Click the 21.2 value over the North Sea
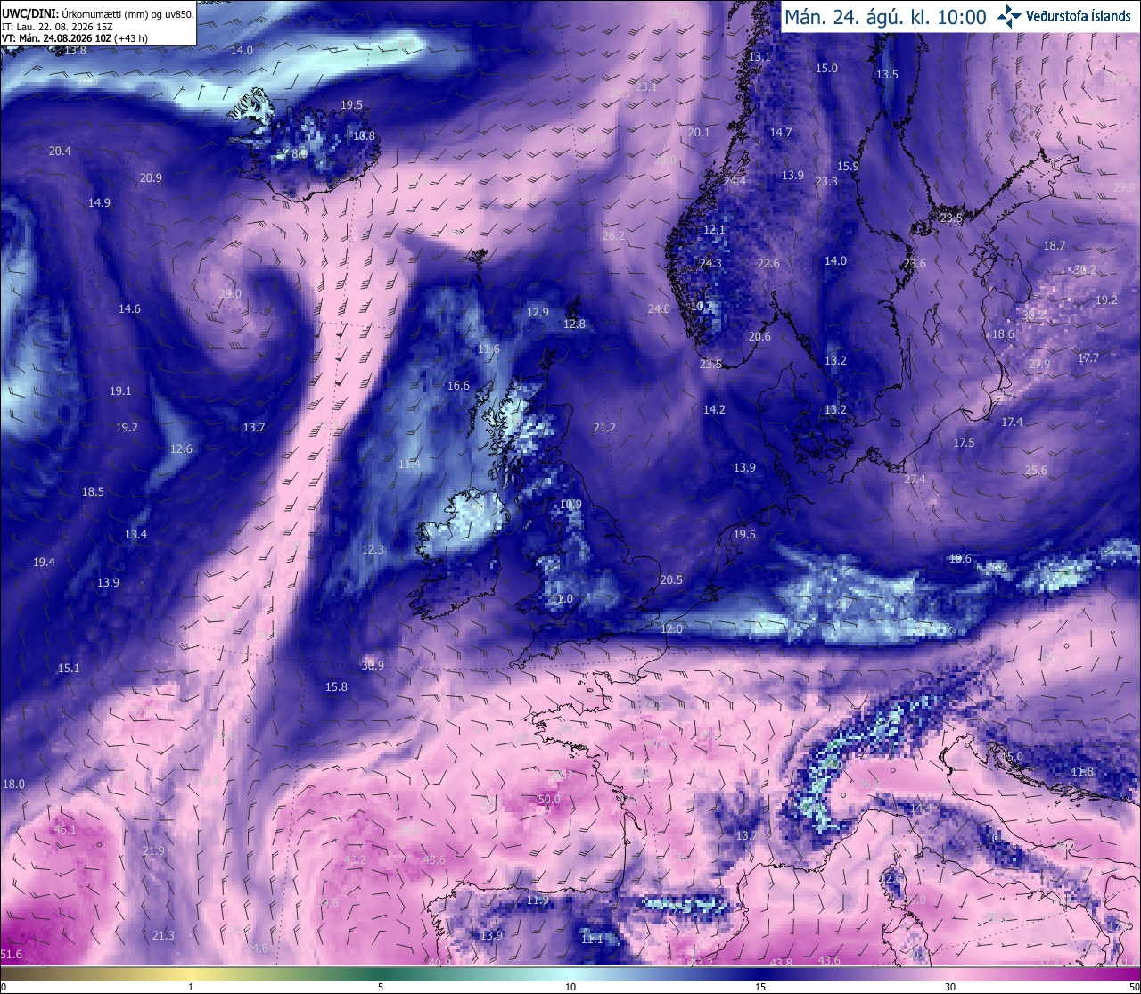This screenshot has width=1141, height=994. [604, 428]
